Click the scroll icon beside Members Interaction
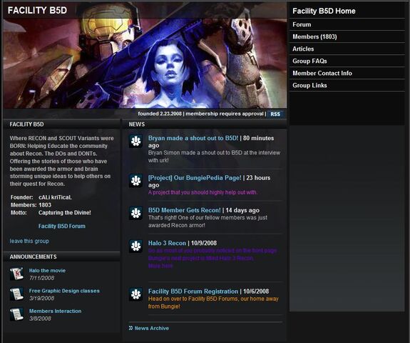Image resolution: width=410 pixels, height=343 pixels. click(x=16, y=314)
